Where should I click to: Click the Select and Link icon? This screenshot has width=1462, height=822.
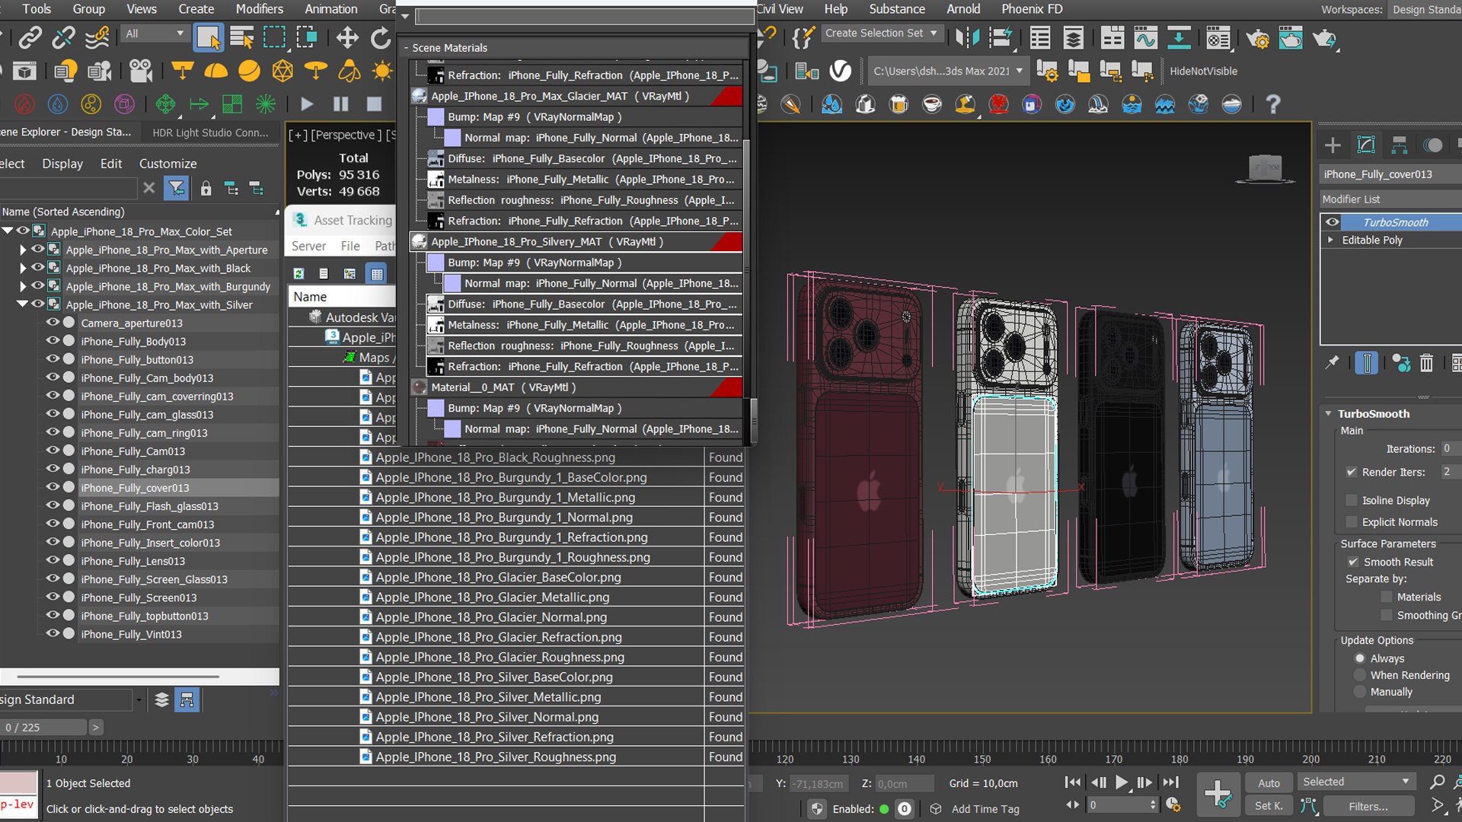(x=30, y=37)
